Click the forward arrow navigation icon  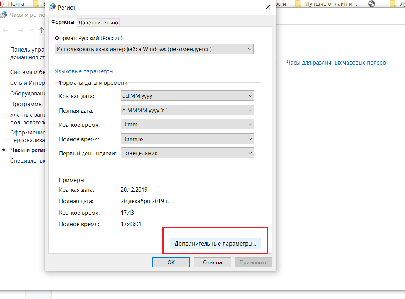20,30
